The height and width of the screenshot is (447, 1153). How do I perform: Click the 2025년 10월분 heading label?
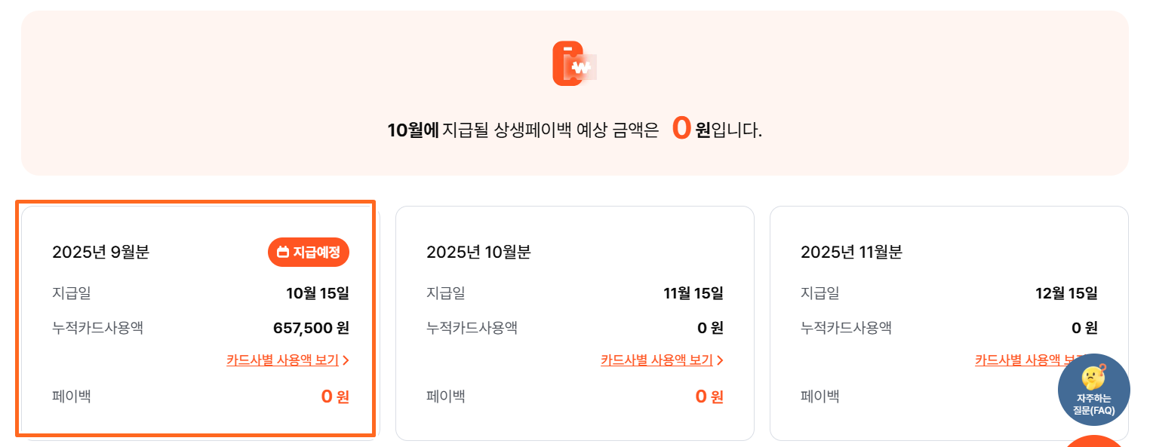click(478, 253)
